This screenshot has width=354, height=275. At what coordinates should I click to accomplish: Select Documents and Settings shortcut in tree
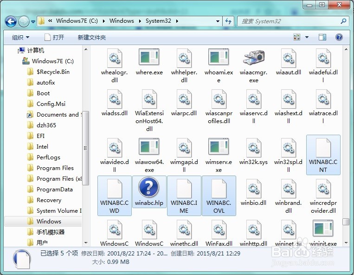click(54, 115)
